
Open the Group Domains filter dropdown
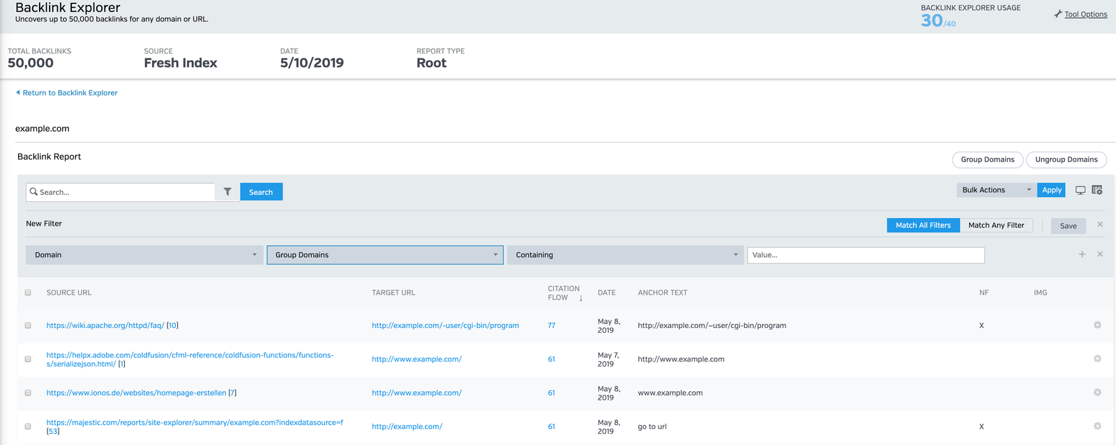[x=385, y=255]
